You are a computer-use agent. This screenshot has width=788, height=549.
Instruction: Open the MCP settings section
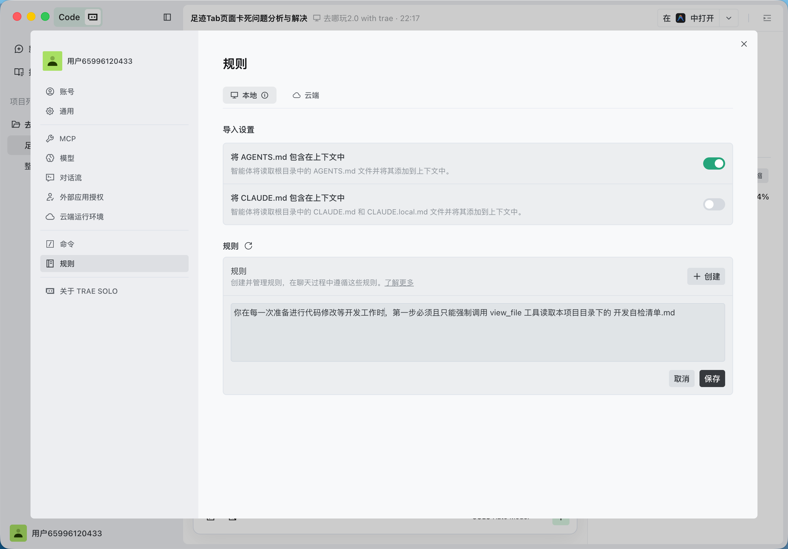pyautogui.click(x=68, y=138)
